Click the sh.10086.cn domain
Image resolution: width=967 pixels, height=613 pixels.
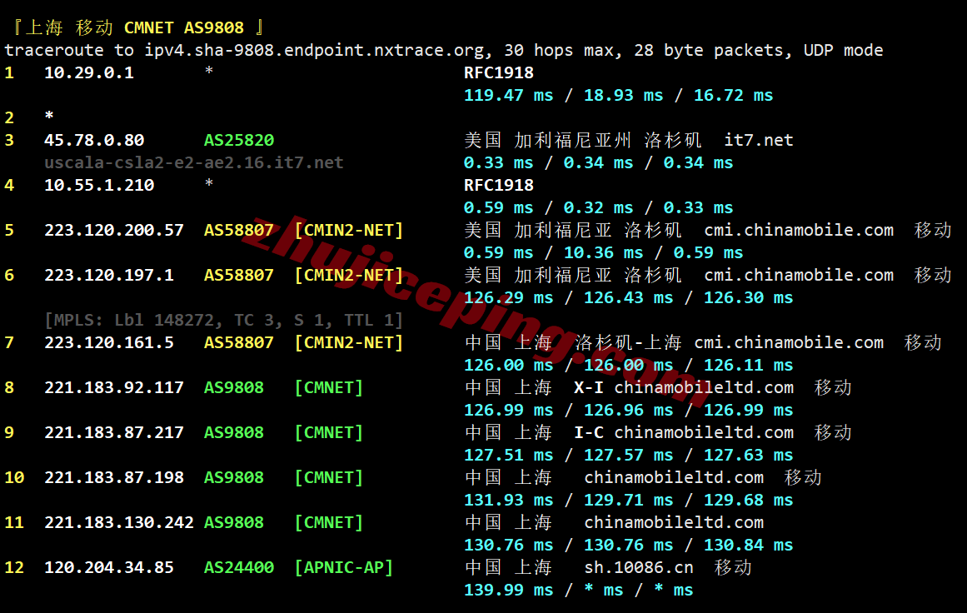[x=638, y=567]
